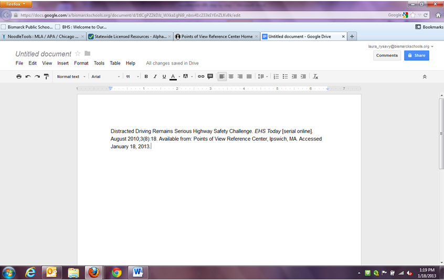Redo the last undone edit
The height and width of the screenshot is (280, 444).
(37, 77)
